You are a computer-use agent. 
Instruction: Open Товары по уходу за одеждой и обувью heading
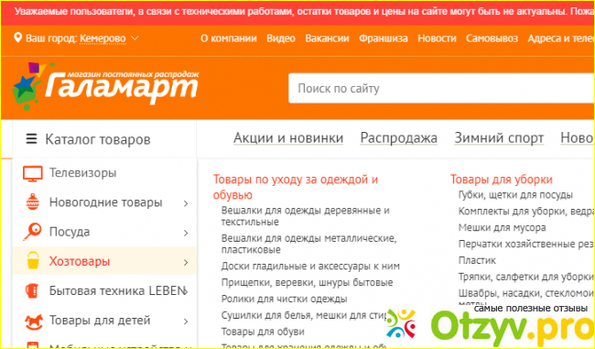click(296, 187)
